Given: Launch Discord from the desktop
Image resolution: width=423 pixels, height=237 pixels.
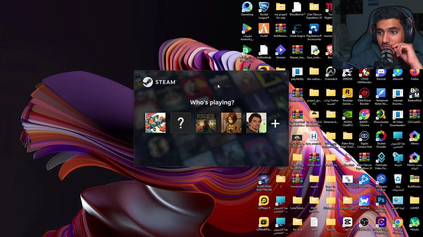Looking at the screenshot, I should coord(381,74).
